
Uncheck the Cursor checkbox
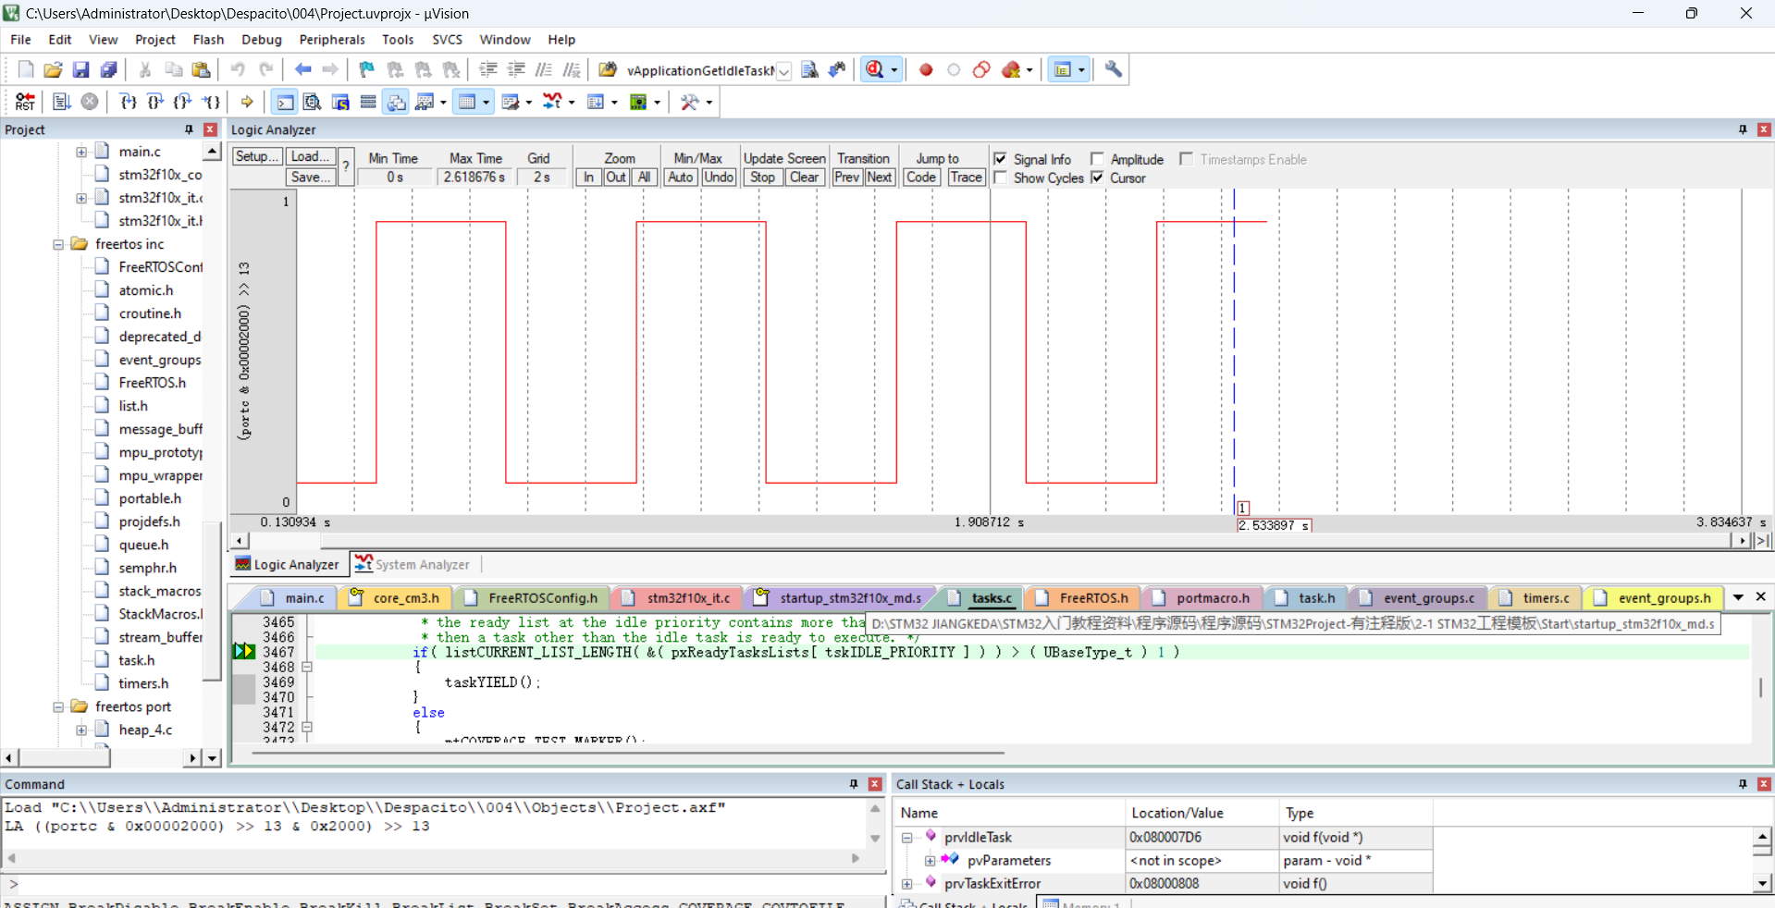tap(1097, 178)
